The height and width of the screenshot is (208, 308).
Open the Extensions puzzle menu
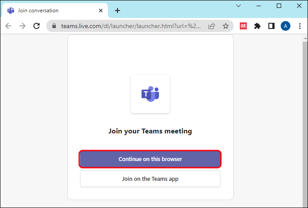click(x=257, y=26)
